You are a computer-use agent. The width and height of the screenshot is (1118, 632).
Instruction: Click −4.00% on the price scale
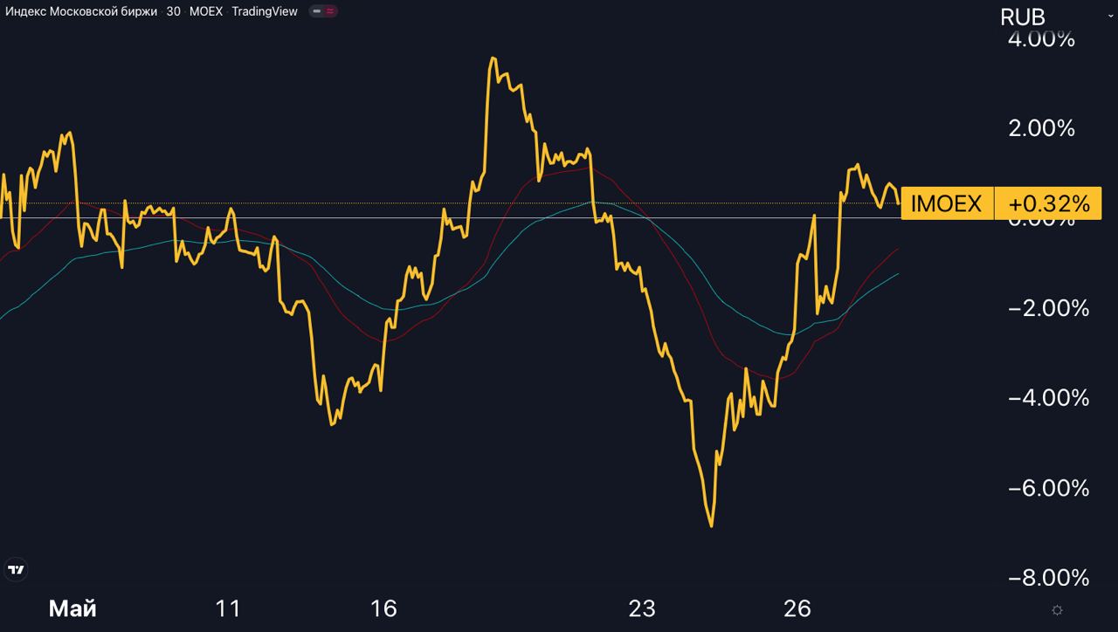(1048, 398)
